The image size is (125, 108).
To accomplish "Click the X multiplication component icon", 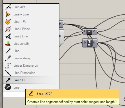I will point(89,32).
